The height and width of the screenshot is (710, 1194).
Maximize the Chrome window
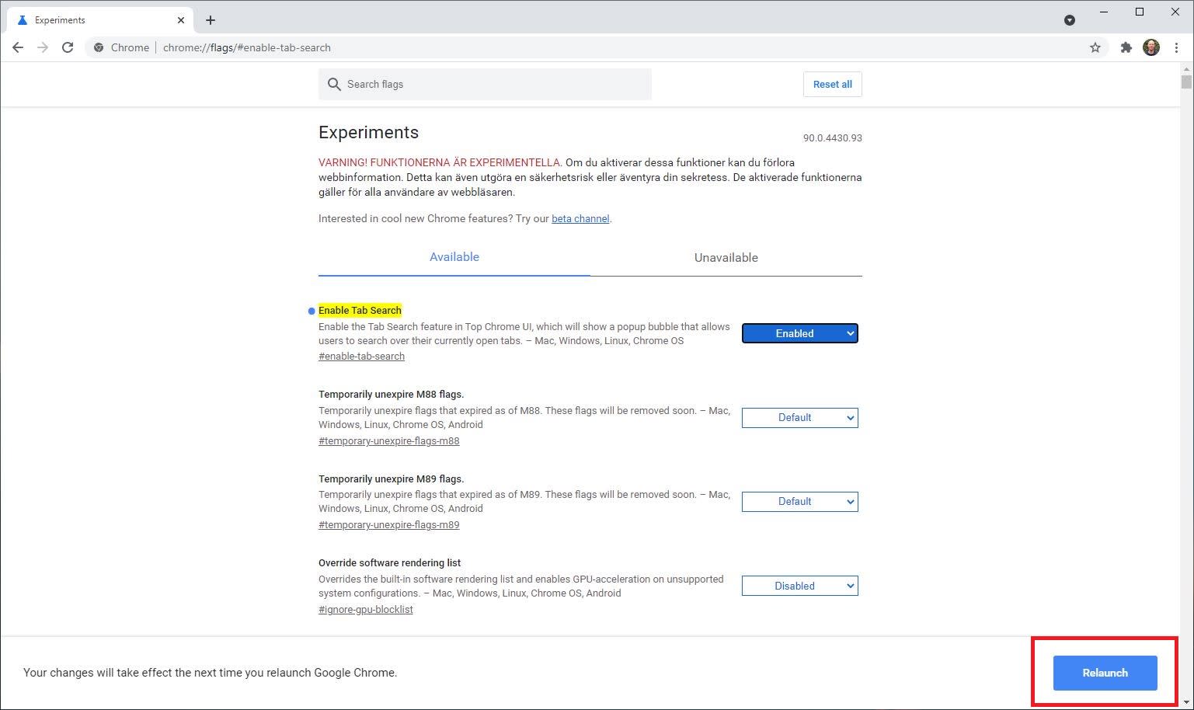point(1140,12)
